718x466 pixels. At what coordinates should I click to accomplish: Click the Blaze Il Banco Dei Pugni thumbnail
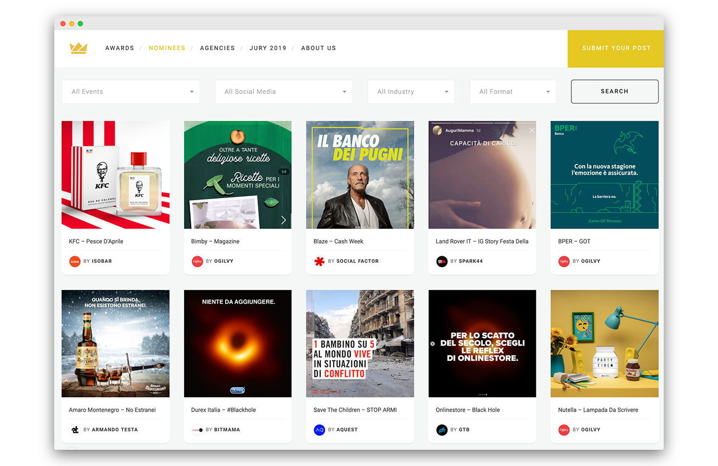pos(360,175)
